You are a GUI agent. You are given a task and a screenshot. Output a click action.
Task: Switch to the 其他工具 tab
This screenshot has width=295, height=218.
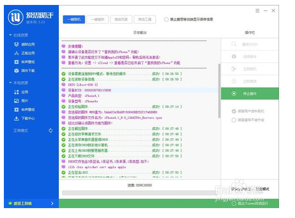[145, 19]
